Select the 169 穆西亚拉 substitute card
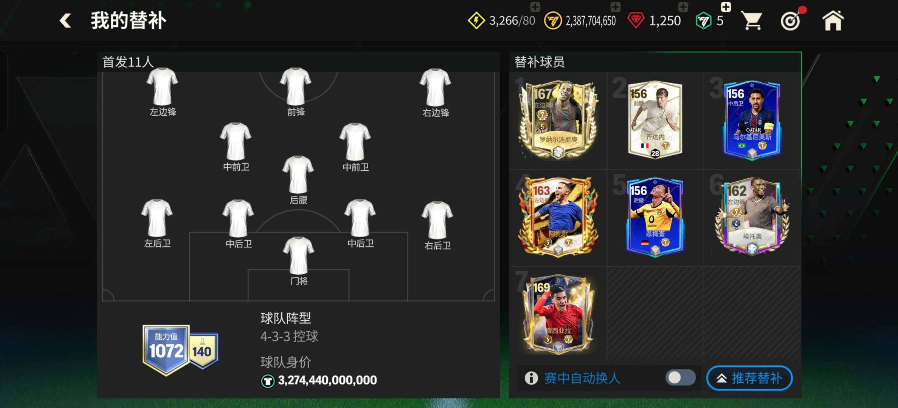Screen dimensions: 898x408 [558, 314]
